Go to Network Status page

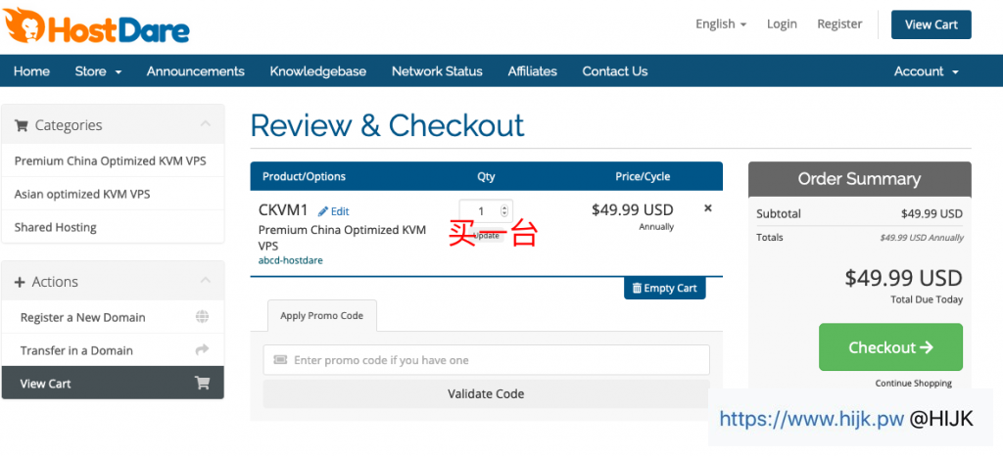coord(437,71)
